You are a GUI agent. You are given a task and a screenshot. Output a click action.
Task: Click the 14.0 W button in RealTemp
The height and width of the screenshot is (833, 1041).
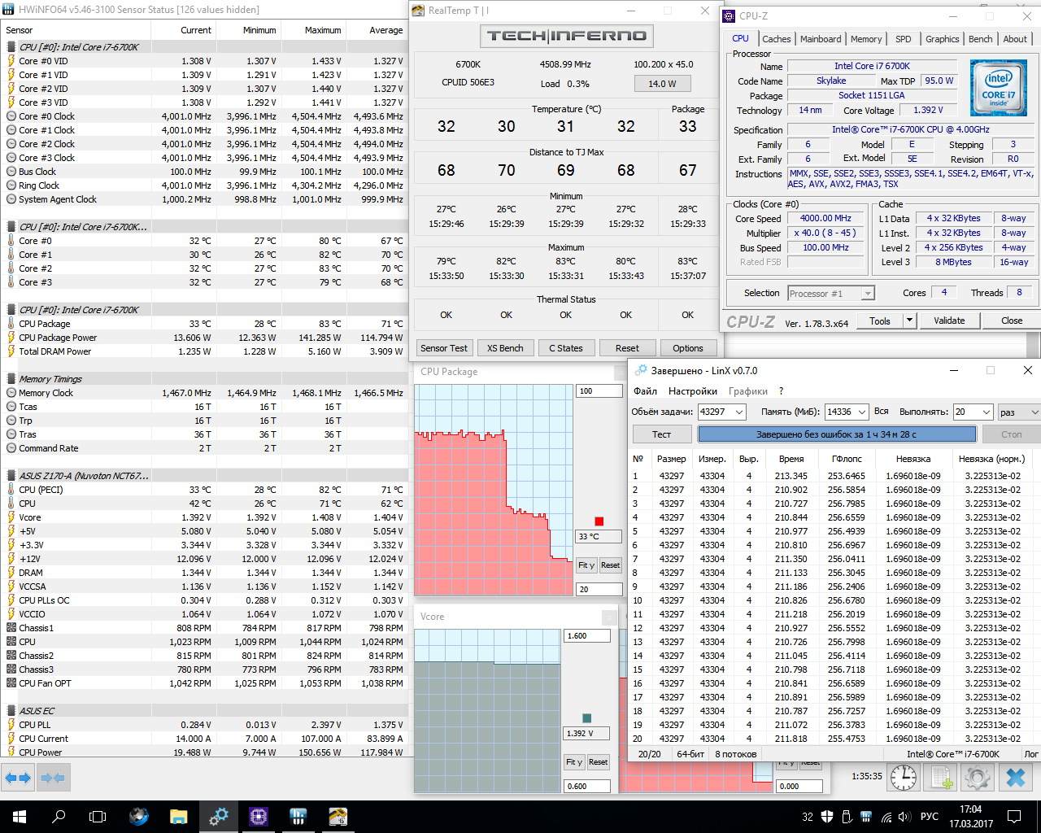pyautogui.click(x=663, y=84)
